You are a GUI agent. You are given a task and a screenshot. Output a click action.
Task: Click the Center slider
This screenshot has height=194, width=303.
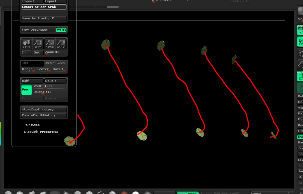pyautogui.click(x=44, y=70)
